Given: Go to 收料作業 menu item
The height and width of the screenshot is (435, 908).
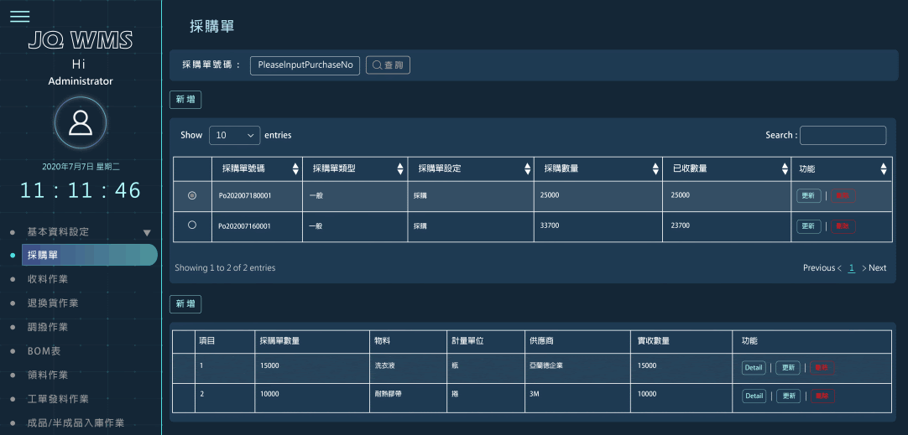Looking at the screenshot, I should [48, 279].
